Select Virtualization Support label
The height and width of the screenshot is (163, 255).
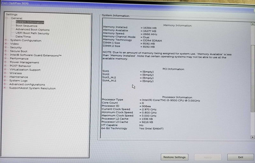coord(25,70)
